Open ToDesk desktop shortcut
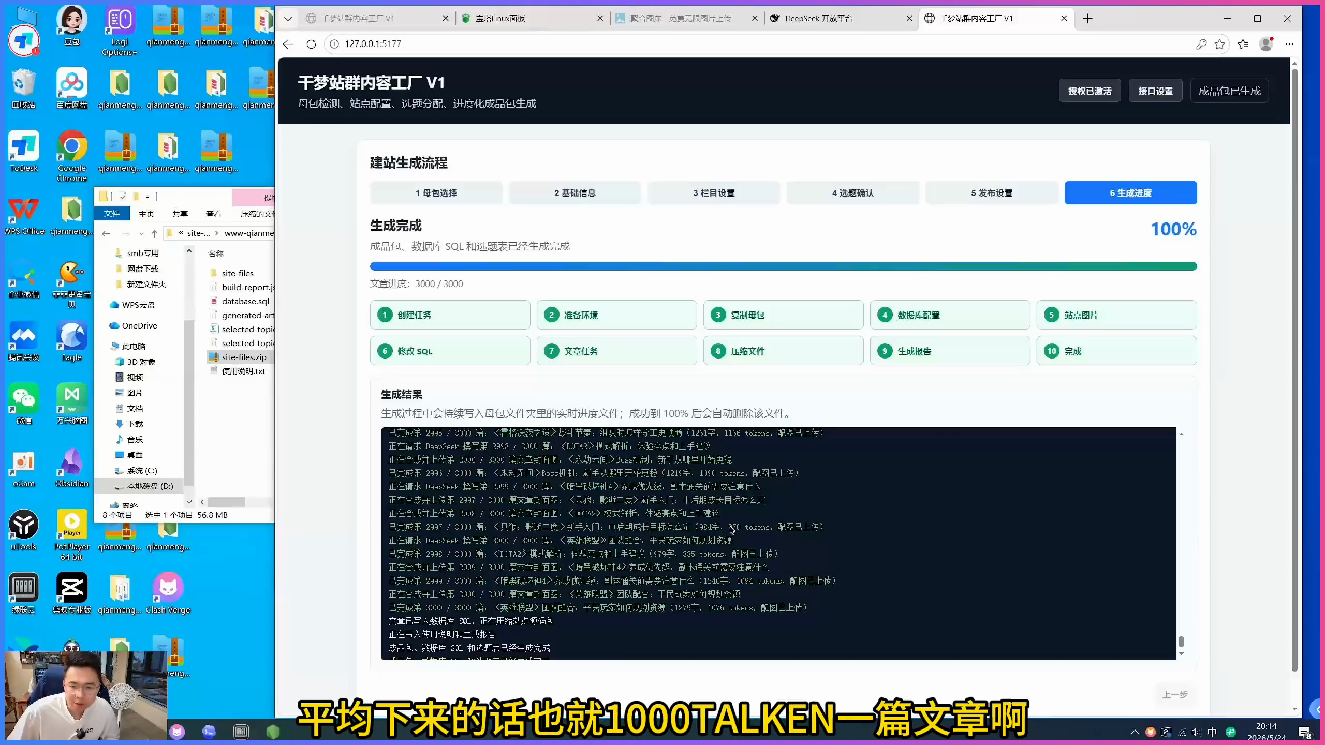This screenshot has width=1325, height=745. click(23, 152)
